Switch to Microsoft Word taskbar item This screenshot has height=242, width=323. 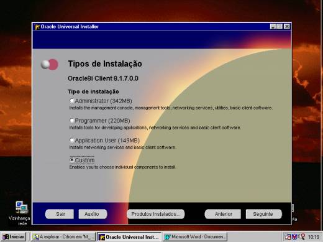(195, 237)
